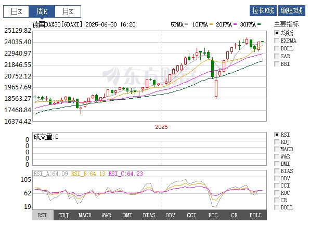Select the EXPMA main indicator radio
This screenshot has height=225, width=310.
tap(277, 41)
